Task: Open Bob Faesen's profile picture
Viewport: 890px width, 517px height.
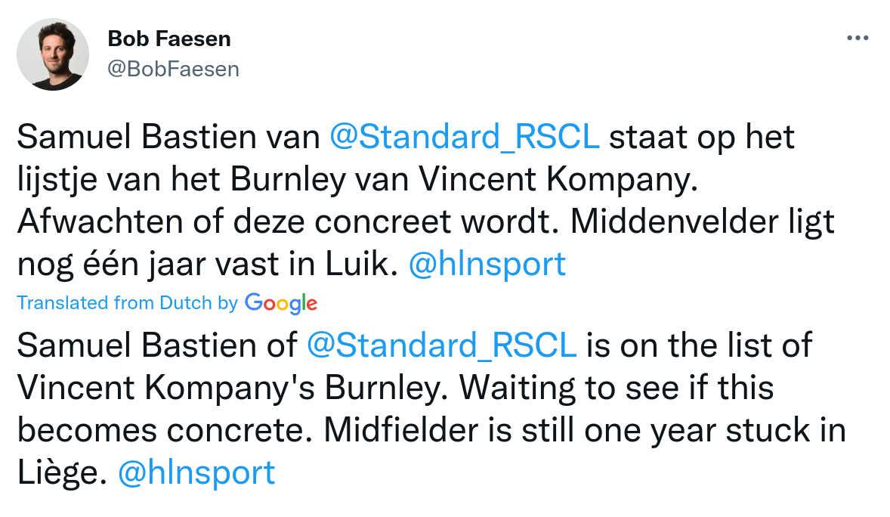Action: click(x=53, y=54)
